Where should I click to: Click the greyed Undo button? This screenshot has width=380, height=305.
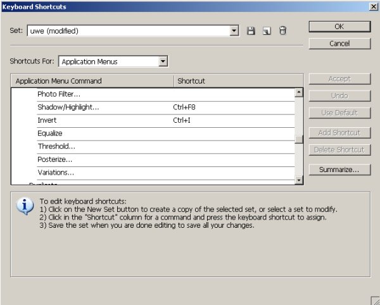[x=339, y=96]
